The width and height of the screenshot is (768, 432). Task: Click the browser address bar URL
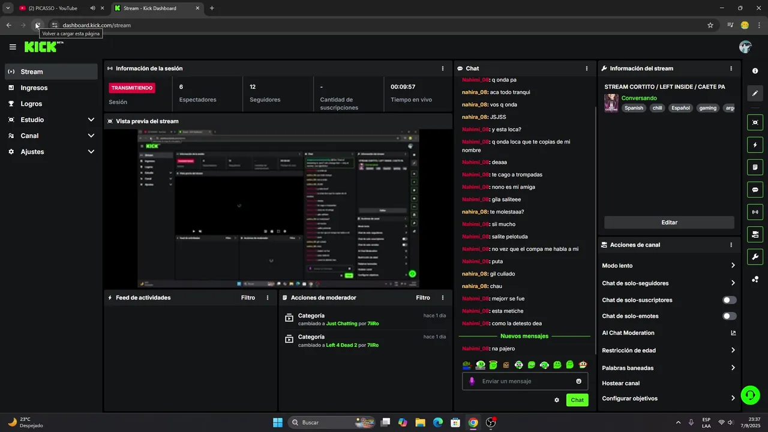(x=97, y=25)
